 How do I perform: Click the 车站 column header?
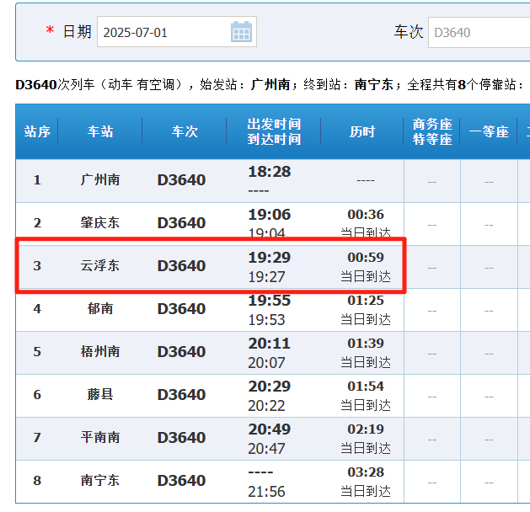coord(100,132)
